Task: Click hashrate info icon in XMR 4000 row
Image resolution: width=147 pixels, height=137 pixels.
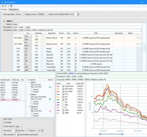Action: pos(42,67)
